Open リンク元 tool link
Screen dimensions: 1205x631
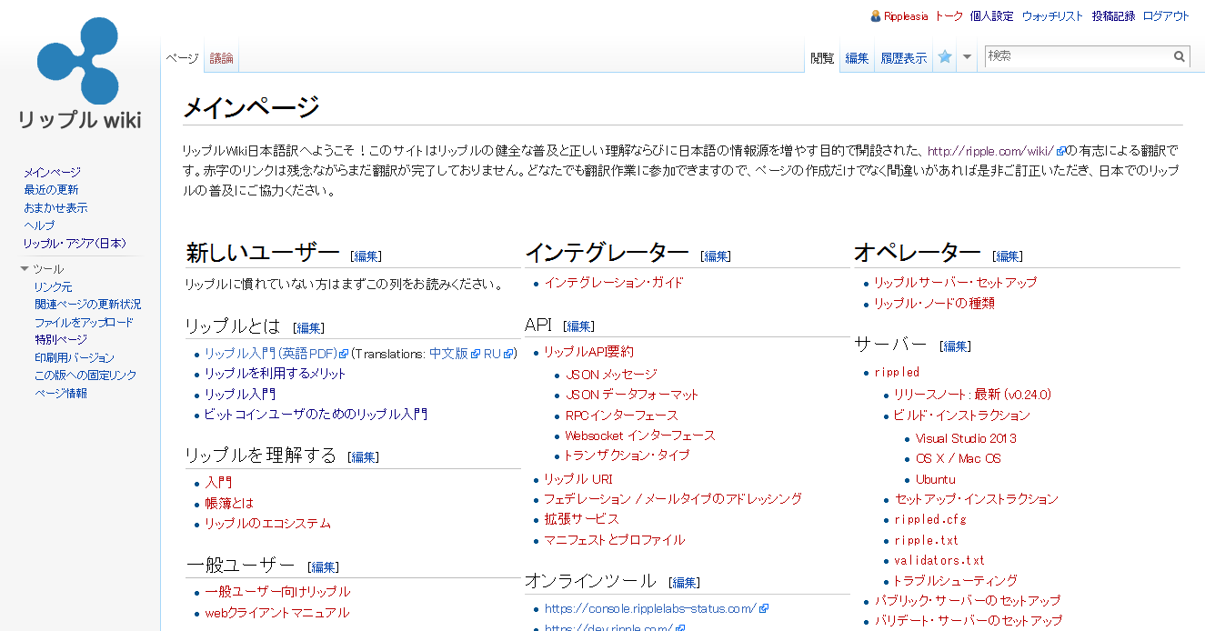point(54,287)
